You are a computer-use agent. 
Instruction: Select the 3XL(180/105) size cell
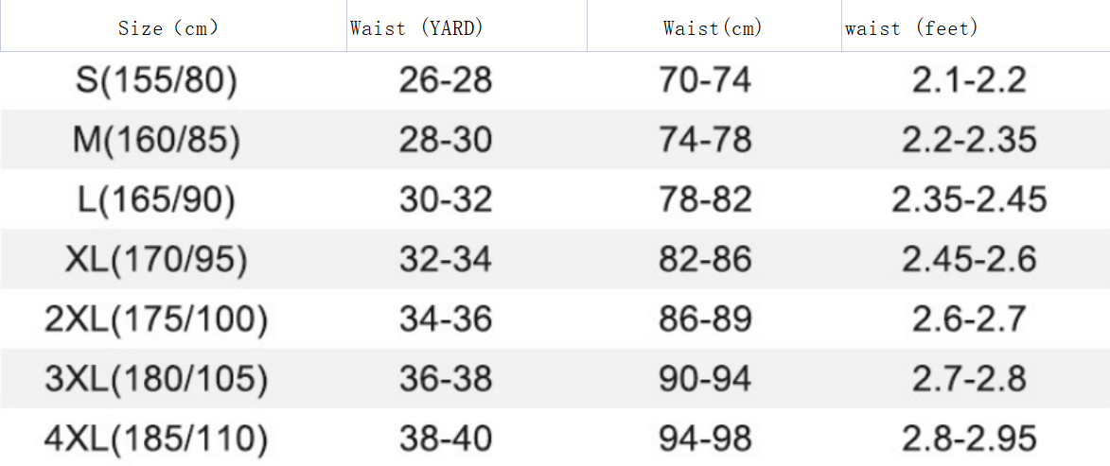(x=156, y=379)
